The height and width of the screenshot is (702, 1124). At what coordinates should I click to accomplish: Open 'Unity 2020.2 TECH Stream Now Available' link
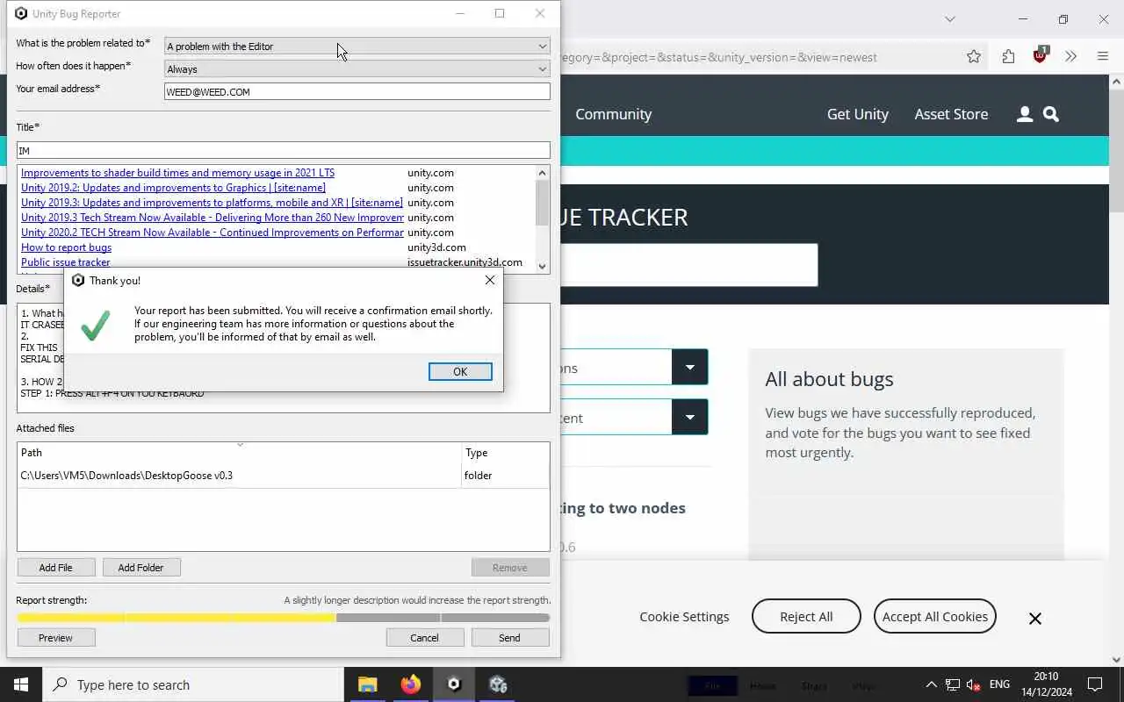pos(213,233)
